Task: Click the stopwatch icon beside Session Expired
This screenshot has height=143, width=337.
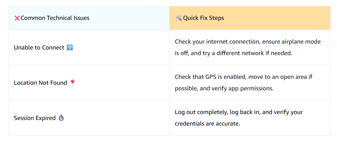Action: 61,118
